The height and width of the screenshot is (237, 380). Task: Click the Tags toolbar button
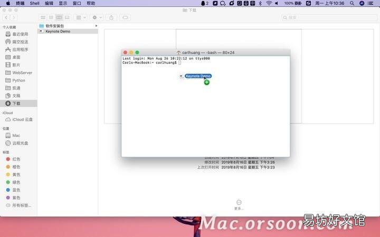tap(125, 17)
